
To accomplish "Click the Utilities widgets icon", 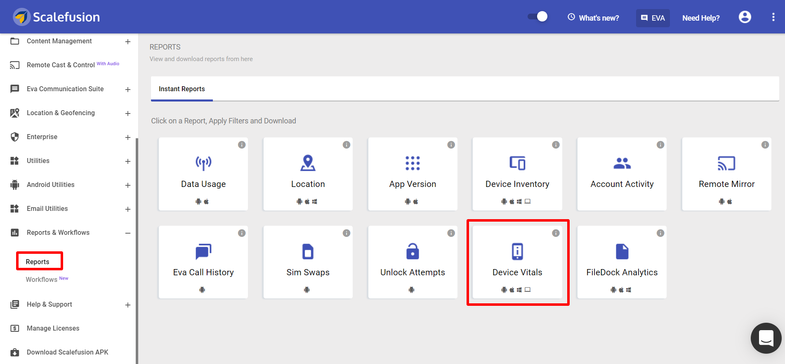I will (x=15, y=161).
